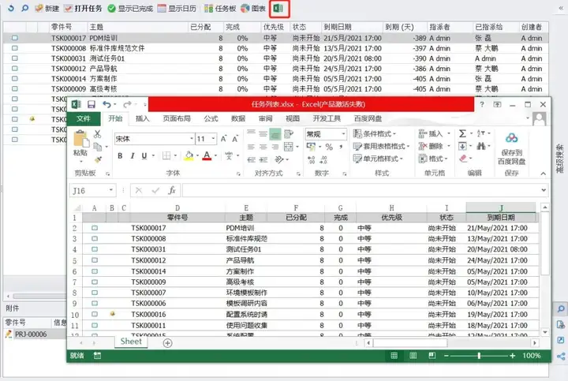Image resolution: width=568 pixels, height=381 pixels.
Task: Click the refresh icon in the task toolbar
Action: (x=11, y=8)
